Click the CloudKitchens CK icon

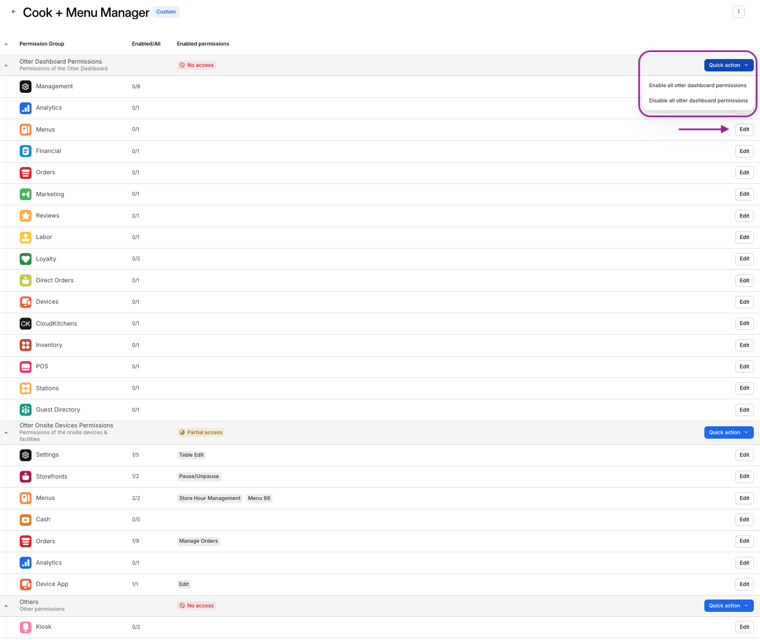coord(25,323)
